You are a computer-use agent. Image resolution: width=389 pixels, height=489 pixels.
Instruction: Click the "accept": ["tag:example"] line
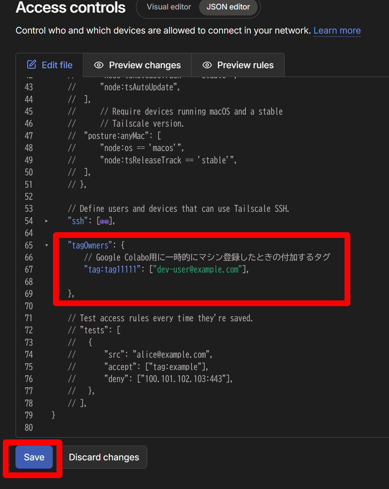point(138,367)
